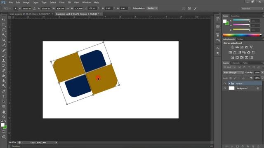Expand the toolbar double-arrow
Image resolution: width=264 pixels, height=148 pixels.
click(x=2, y=13)
